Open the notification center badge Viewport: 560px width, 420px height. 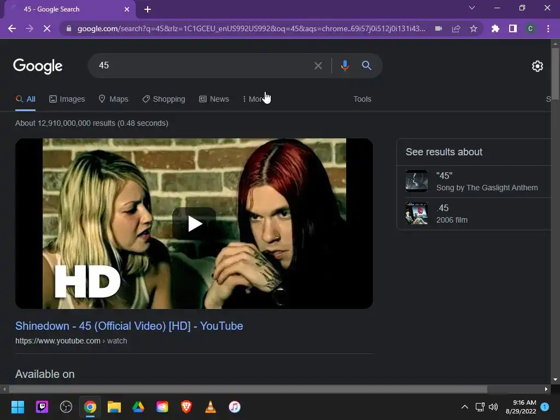click(x=545, y=407)
